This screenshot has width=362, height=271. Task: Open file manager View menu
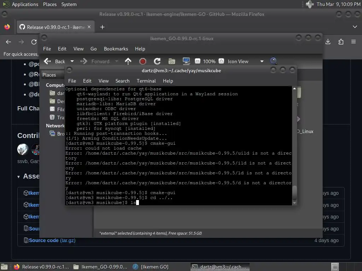point(78,49)
